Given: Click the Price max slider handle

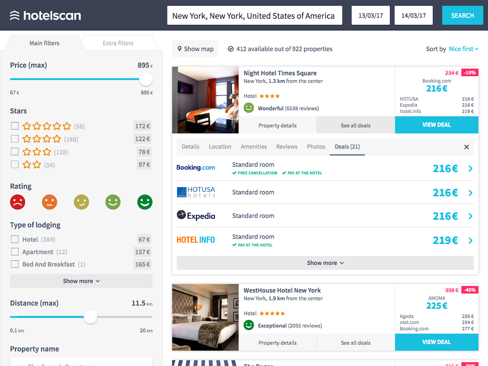Looking at the screenshot, I should point(146,79).
